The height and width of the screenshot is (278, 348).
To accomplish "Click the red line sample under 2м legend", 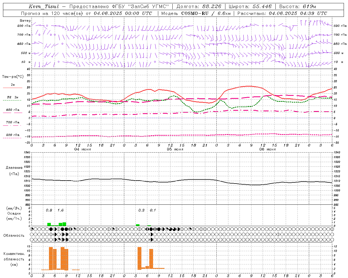I will click(x=13, y=88).
